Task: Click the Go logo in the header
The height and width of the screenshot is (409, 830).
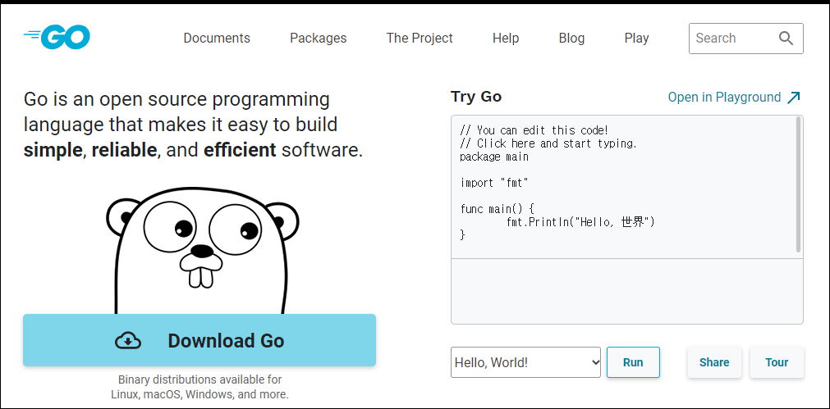Action: pos(57,38)
